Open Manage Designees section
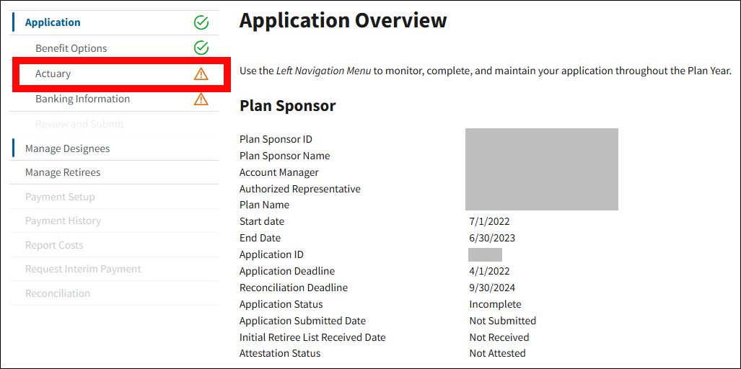This screenshot has height=369, width=741. [x=67, y=148]
